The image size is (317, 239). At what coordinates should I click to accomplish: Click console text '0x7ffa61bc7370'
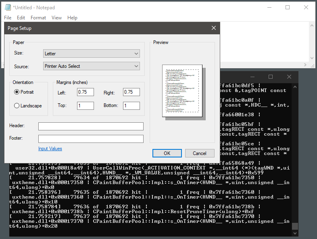[231, 216]
